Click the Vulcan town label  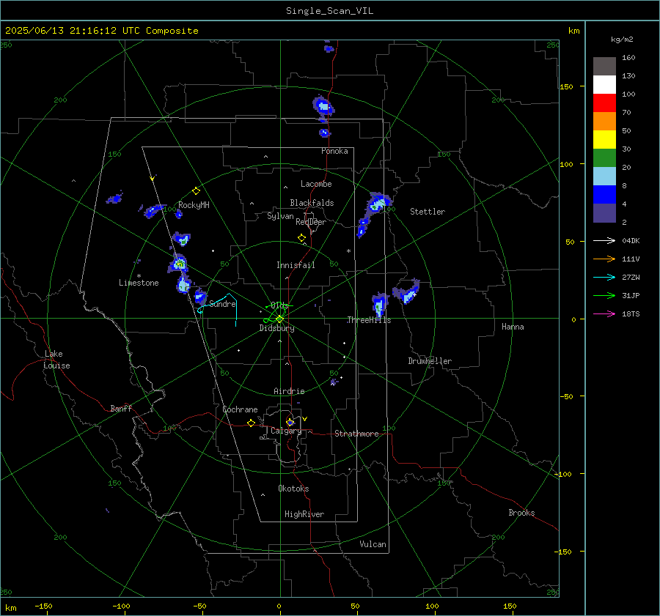[x=373, y=544]
